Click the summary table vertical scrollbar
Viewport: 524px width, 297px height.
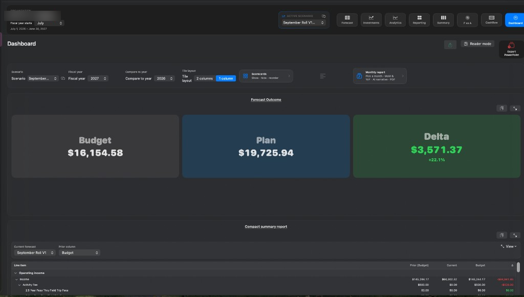[x=518, y=267]
